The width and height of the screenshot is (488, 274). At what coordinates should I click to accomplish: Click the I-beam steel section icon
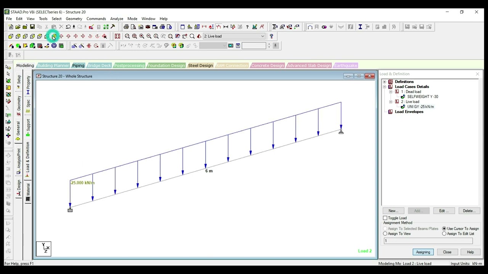[360, 27]
